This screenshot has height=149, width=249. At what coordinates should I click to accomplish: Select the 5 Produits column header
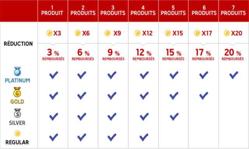(x=173, y=11)
